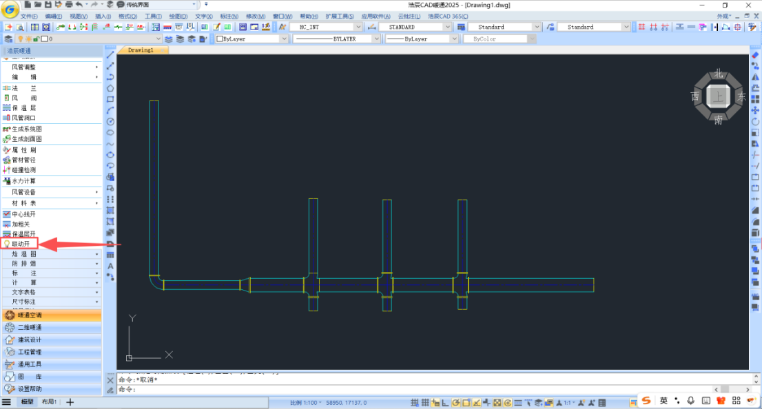762x409 pixels.
Task: Toggle the 保温层开 insulation layer display
Action: coord(23,234)
